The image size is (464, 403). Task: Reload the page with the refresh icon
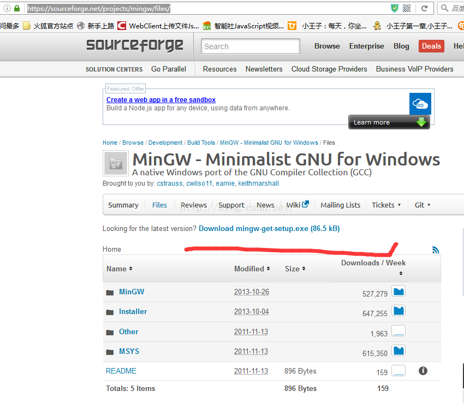coord(424,8)
